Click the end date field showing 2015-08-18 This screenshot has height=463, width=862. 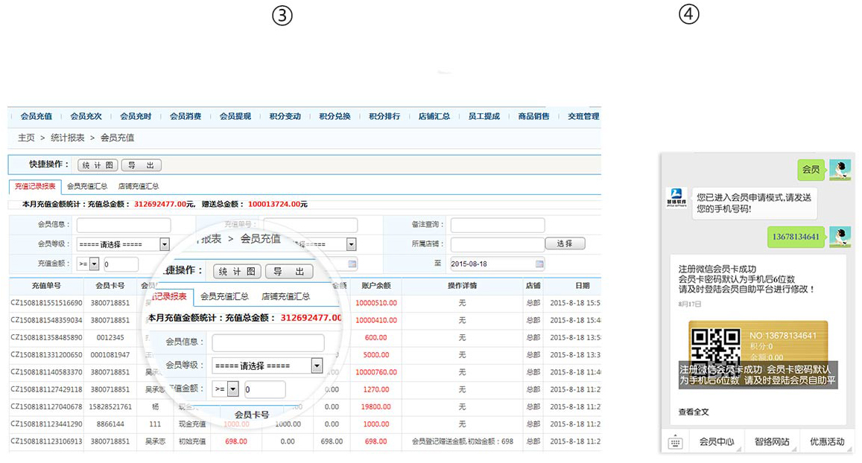[498, 264]
